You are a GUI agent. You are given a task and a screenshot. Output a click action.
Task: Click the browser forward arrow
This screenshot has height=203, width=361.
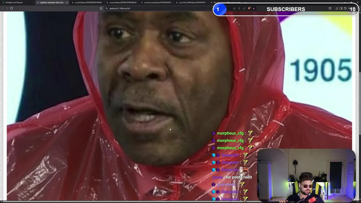[x=7, y=8]
